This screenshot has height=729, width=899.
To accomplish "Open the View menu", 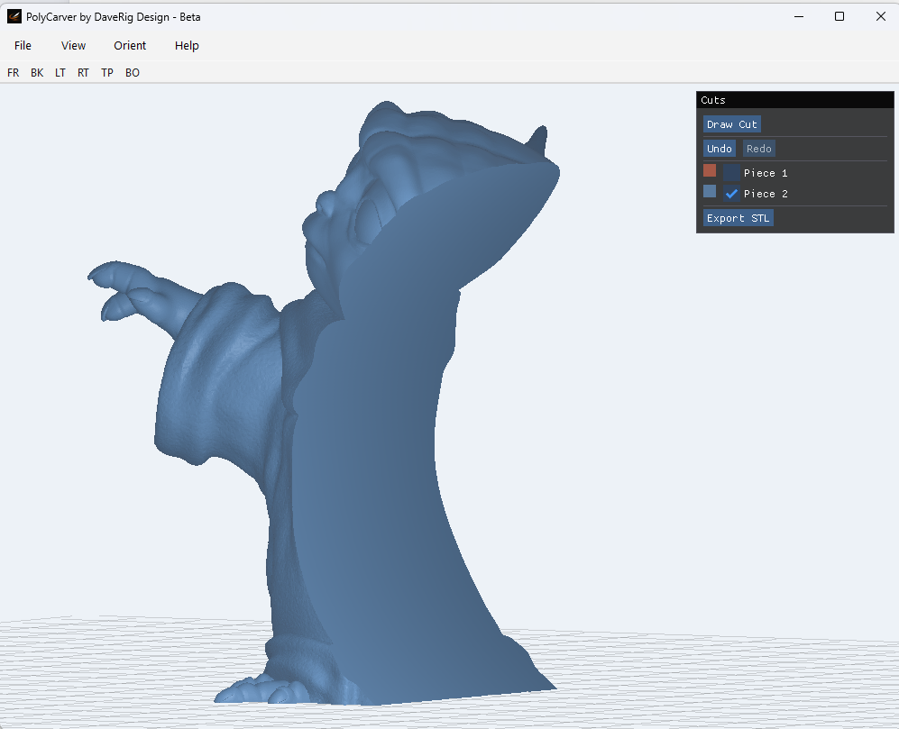I will click(x=73, y=46).
